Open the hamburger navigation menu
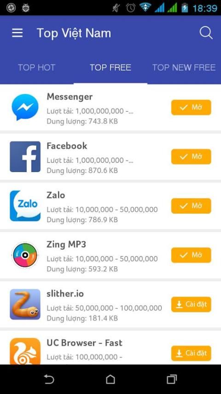 (17, 33)
